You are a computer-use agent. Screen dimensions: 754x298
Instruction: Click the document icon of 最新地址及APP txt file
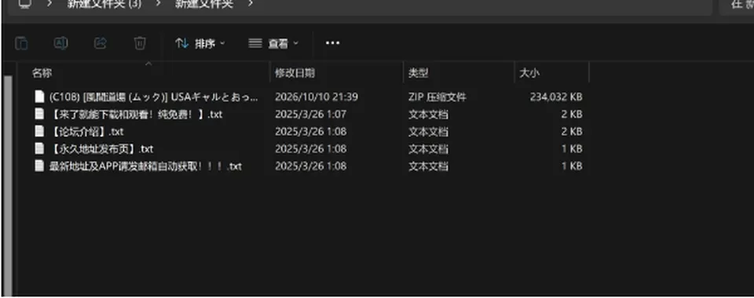[x=39, y=165]
